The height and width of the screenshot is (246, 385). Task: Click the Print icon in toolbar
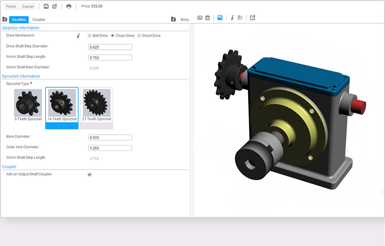click(69, 6)
